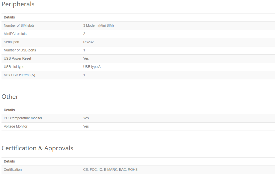The height and width of the screenshot is (176, 277).
Task: Click Yes value for USB Power Reset
Action: coord(86,58)
